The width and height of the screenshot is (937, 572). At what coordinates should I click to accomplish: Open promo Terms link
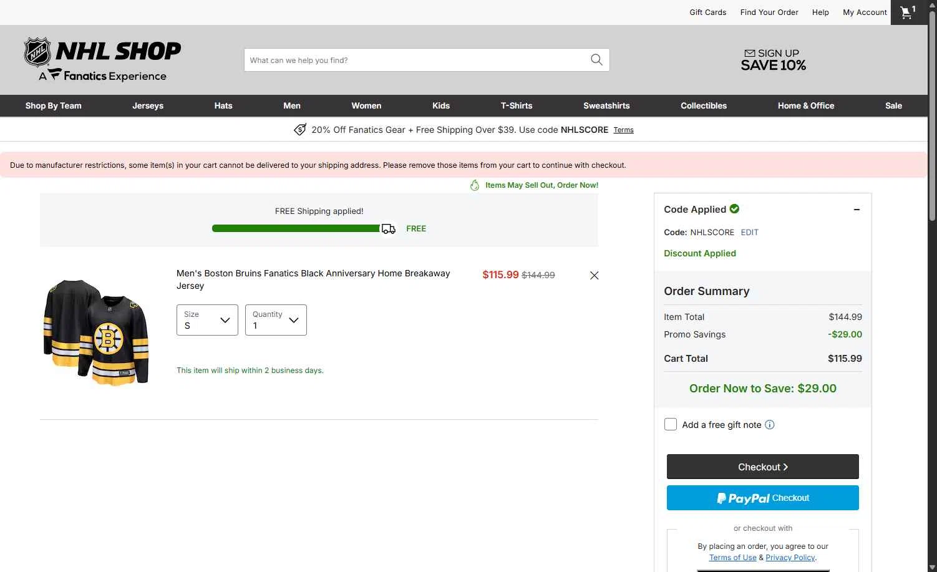623,130
